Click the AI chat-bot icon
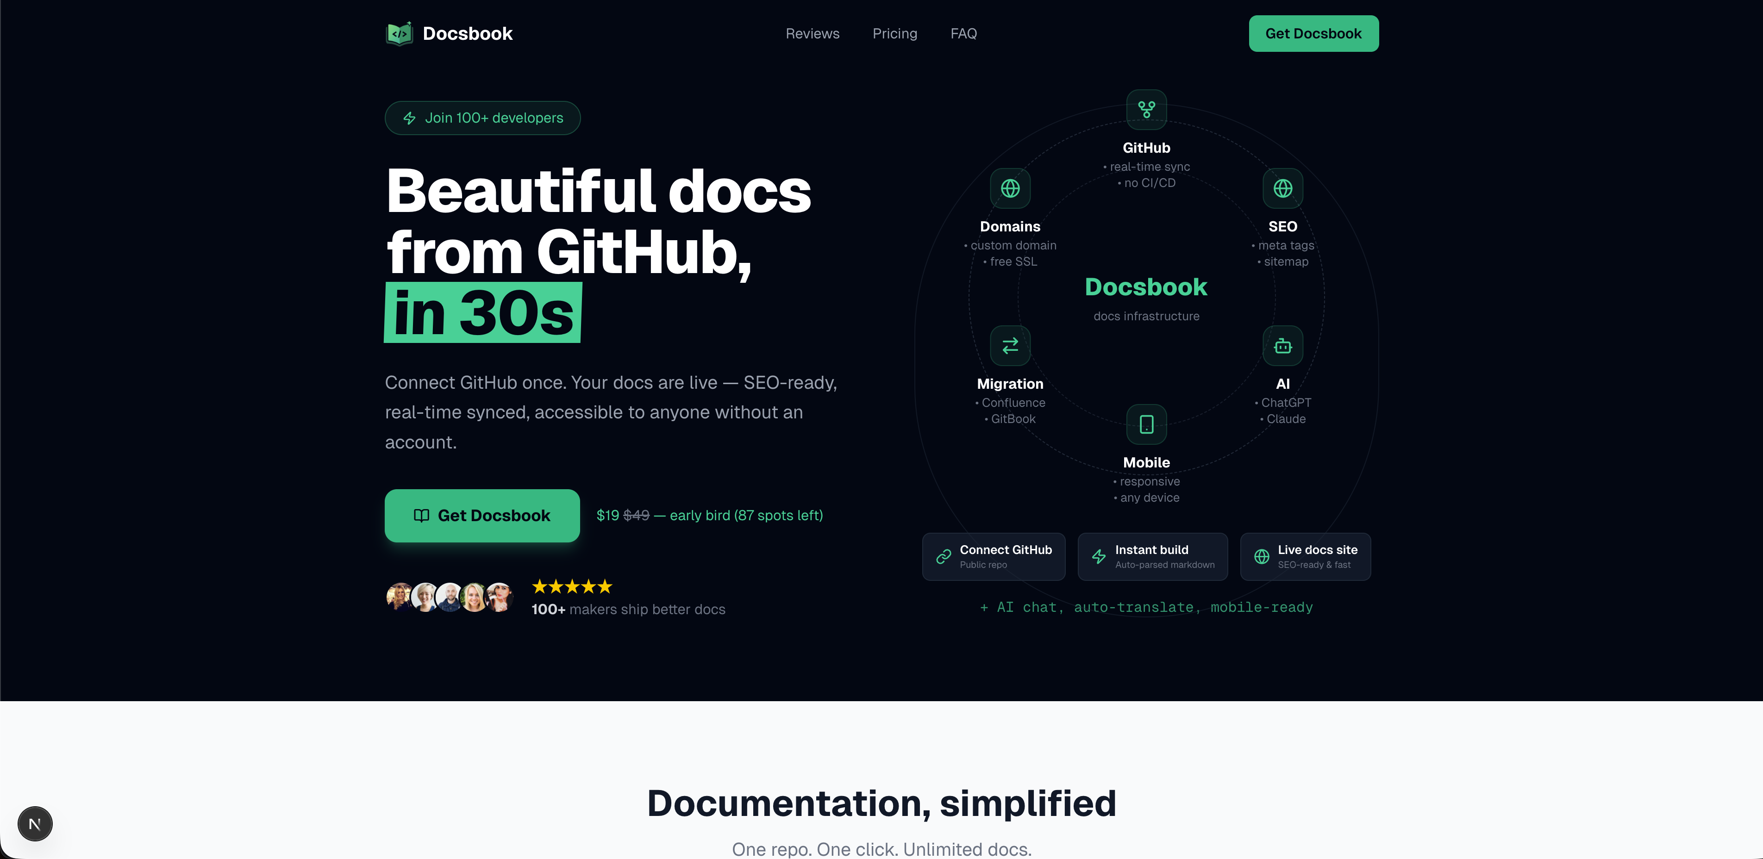The height and width of the screenshot is (859, 1763). 1283,345
